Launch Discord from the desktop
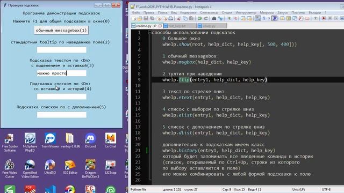Image resolution: width=344 pixels, height=193 pixels. tap(90, 140)
